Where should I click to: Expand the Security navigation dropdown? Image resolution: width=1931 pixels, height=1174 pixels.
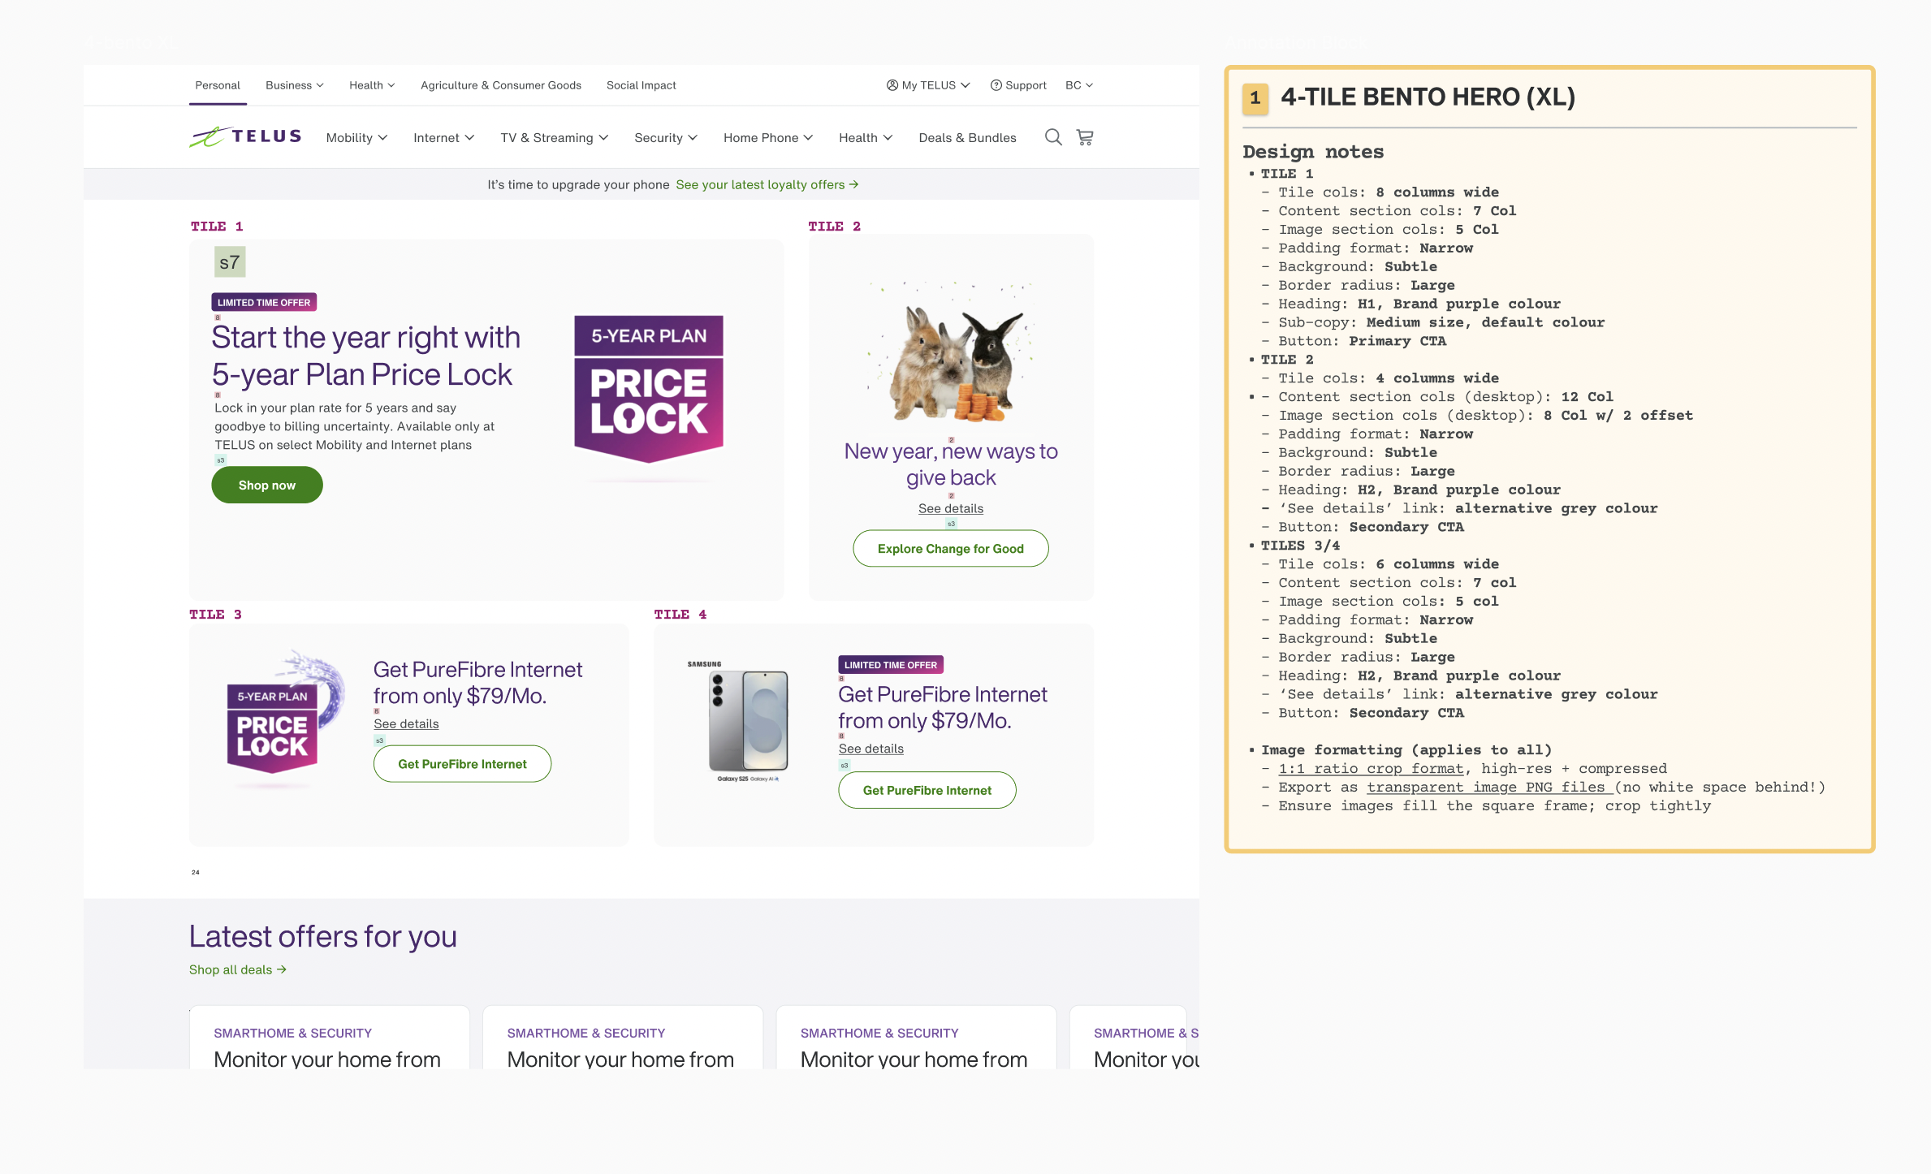(665, 138)
